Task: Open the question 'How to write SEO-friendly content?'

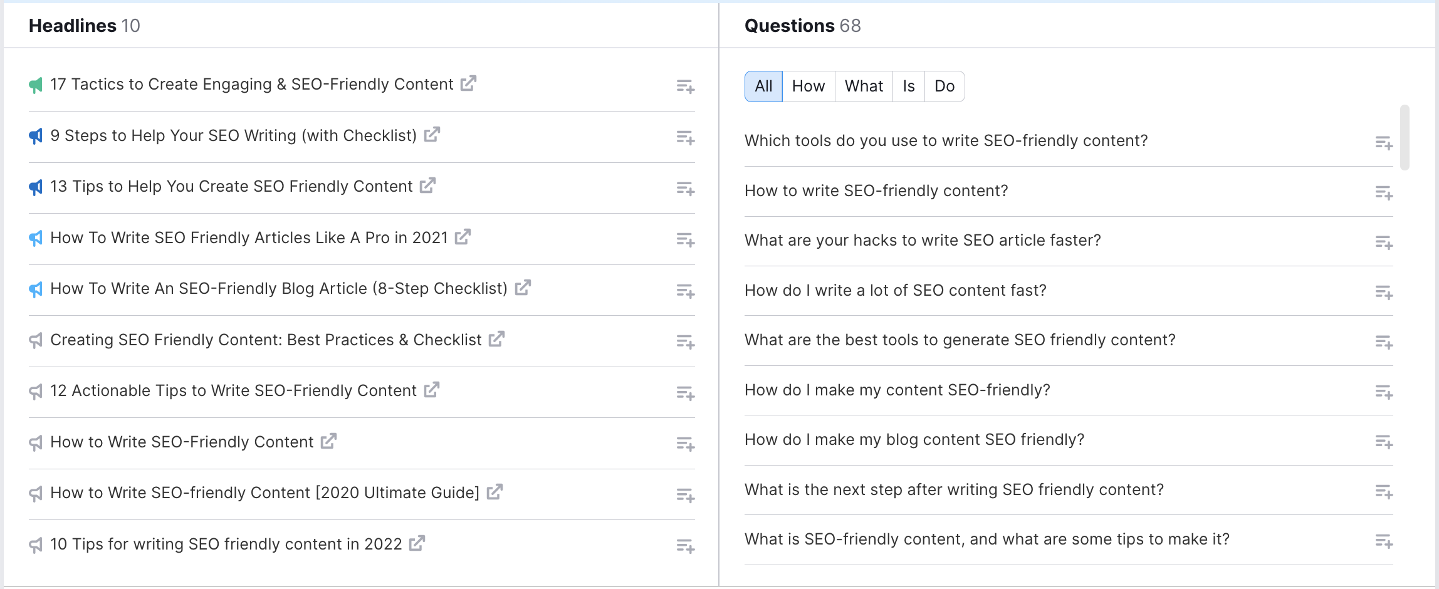Action: [x=876, y=190]
